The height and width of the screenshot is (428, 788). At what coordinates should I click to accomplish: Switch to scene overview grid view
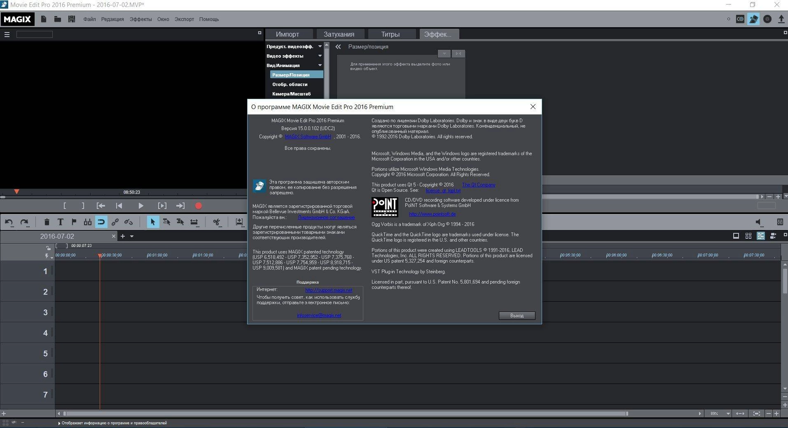748,236
